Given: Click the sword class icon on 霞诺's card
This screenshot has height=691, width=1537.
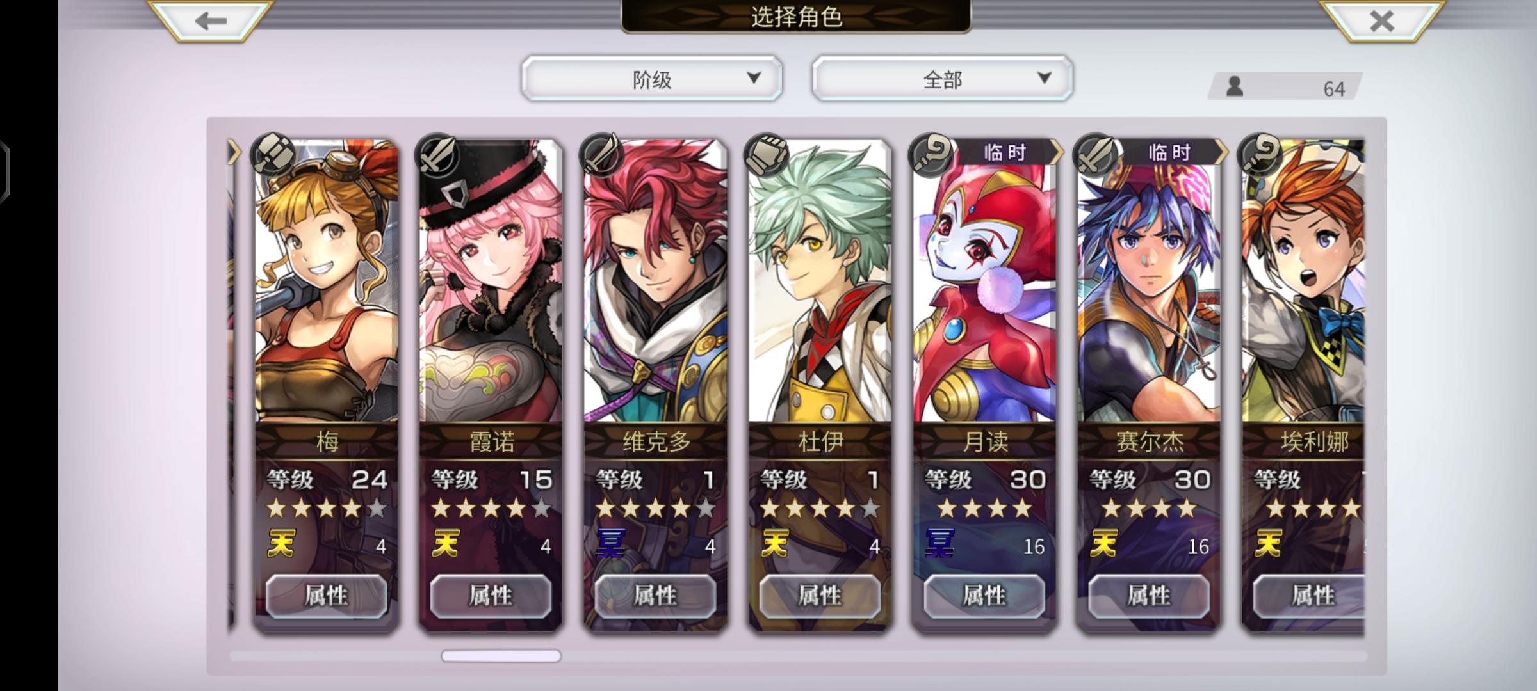Looking at the screenshot, I should click(x=437, y=155).
